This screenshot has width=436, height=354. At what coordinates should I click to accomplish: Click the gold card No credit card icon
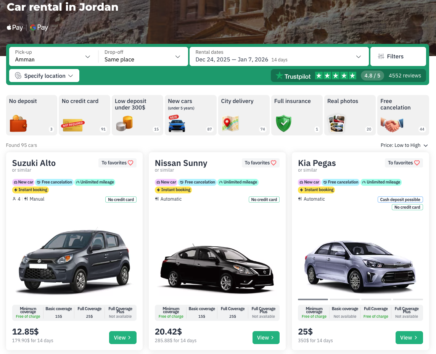point(73,124)
